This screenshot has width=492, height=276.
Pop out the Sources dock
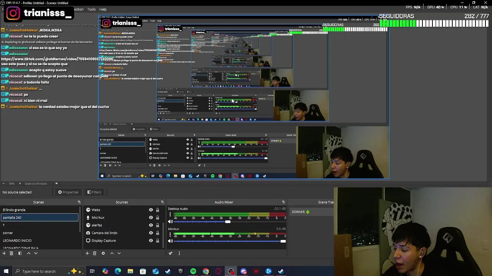pos(162,202)
